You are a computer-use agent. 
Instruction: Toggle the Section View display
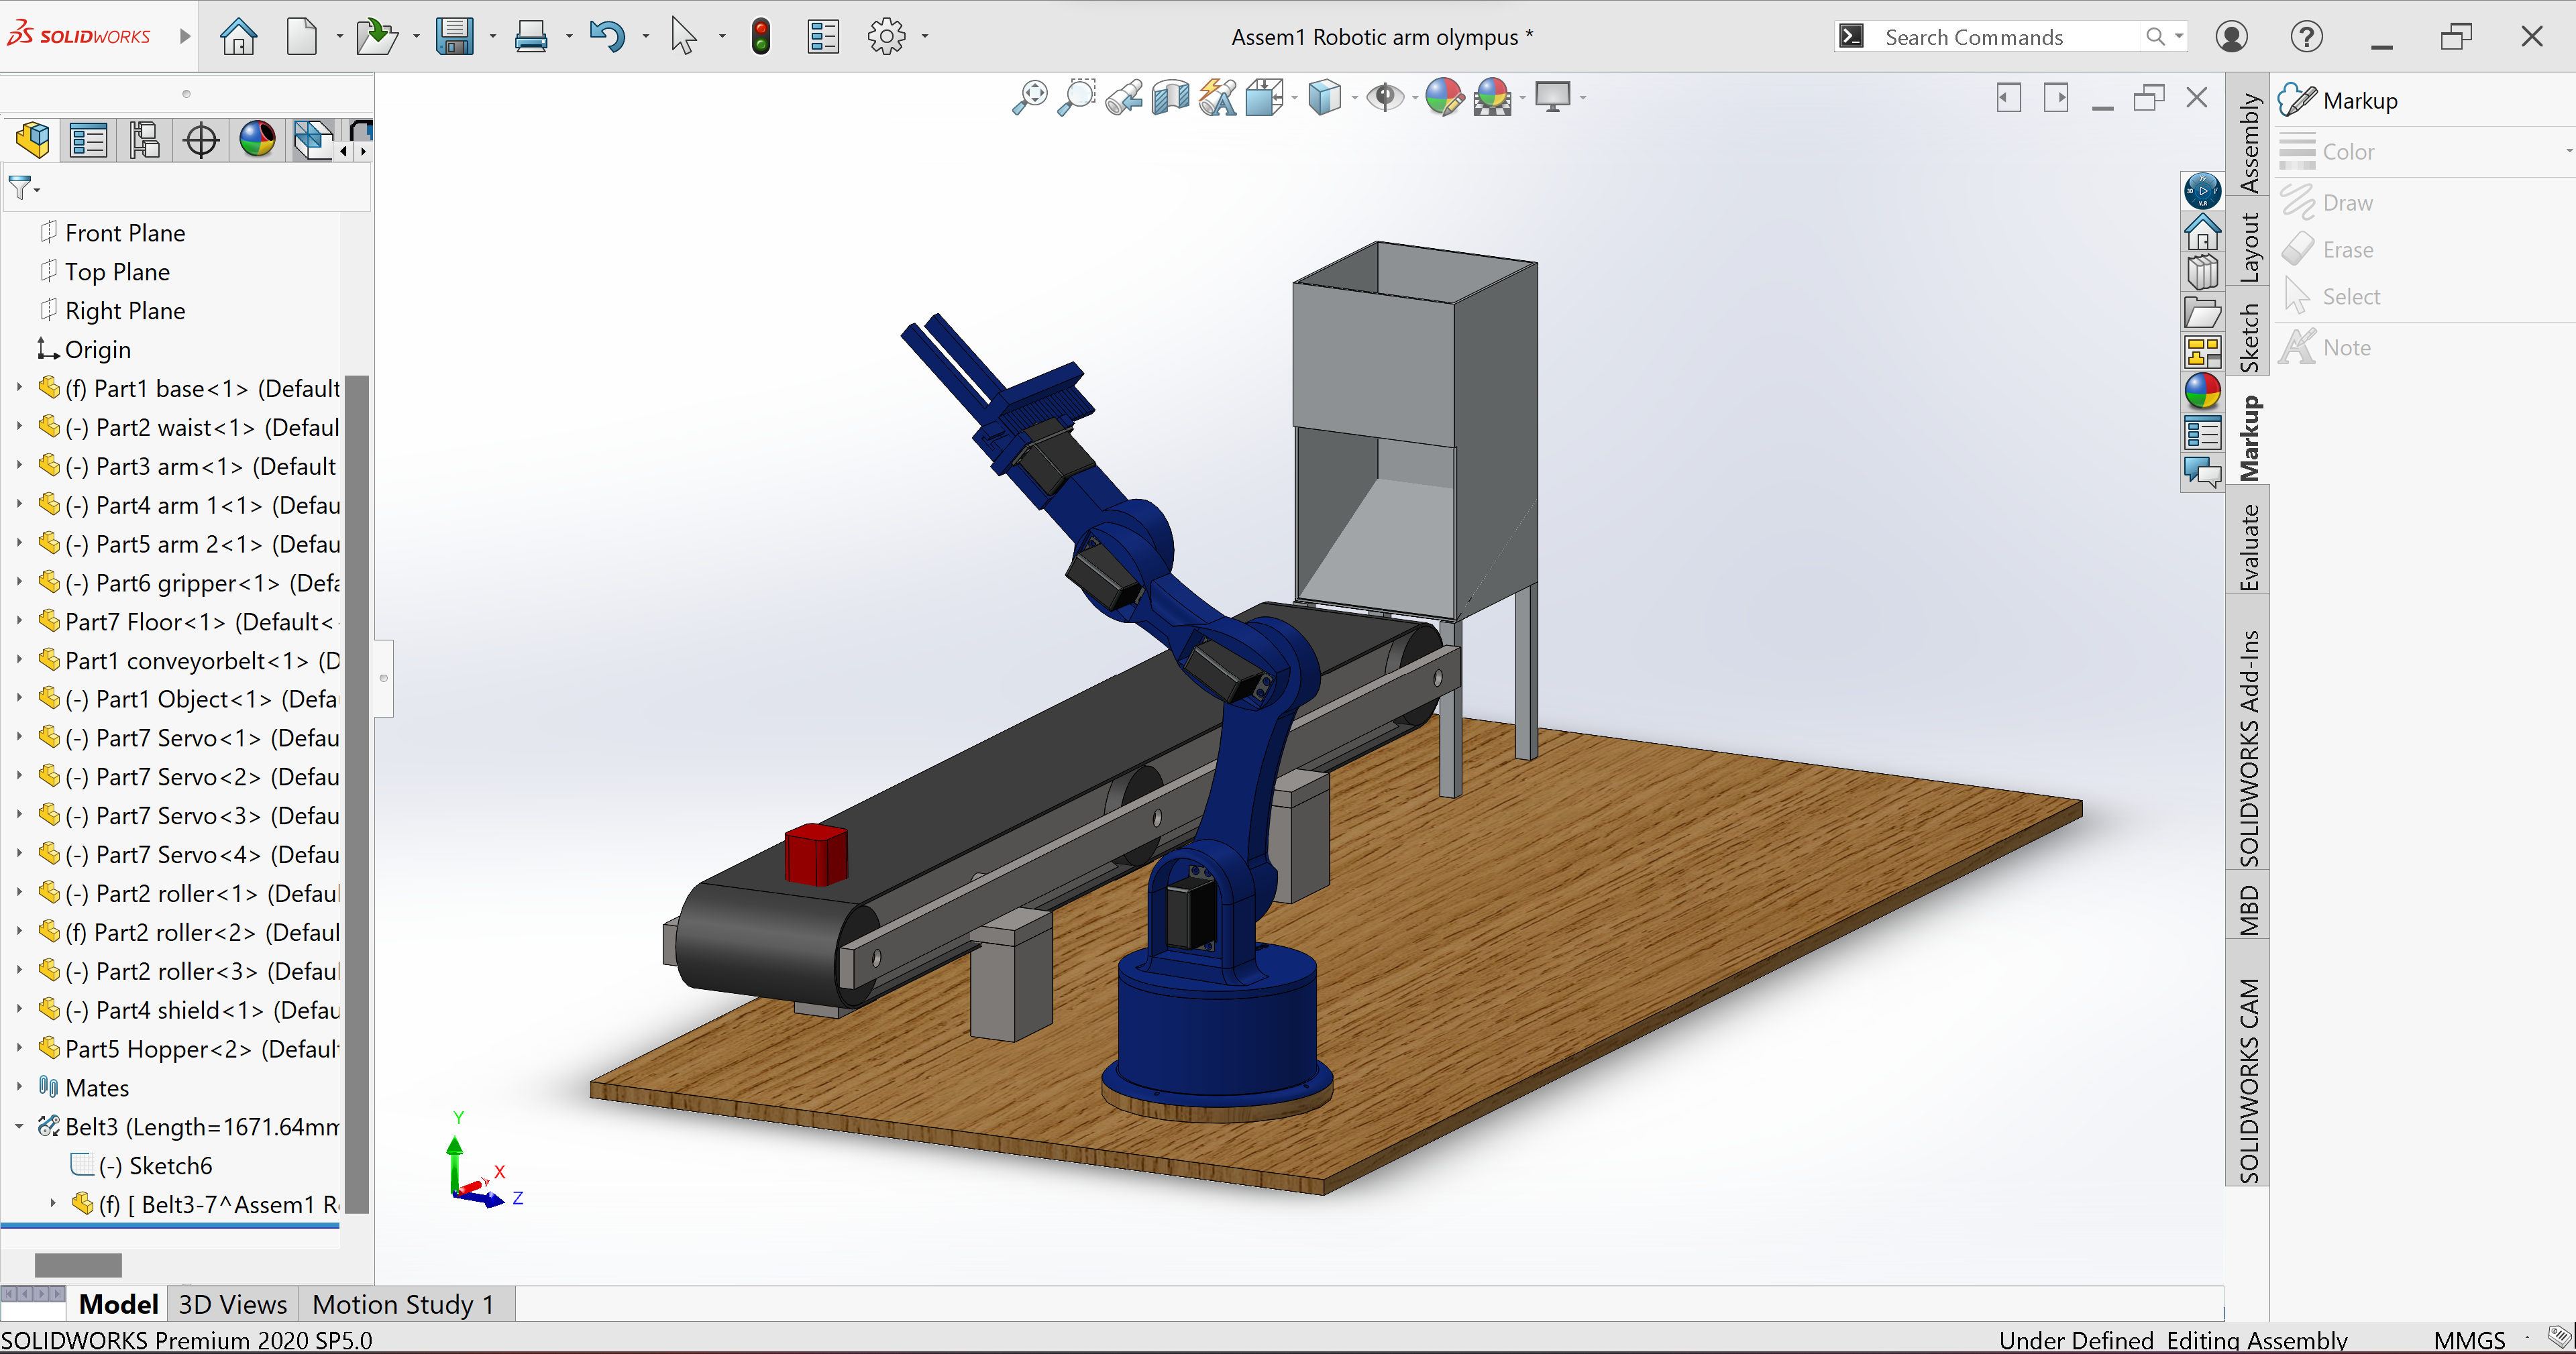click(1170, 98)
